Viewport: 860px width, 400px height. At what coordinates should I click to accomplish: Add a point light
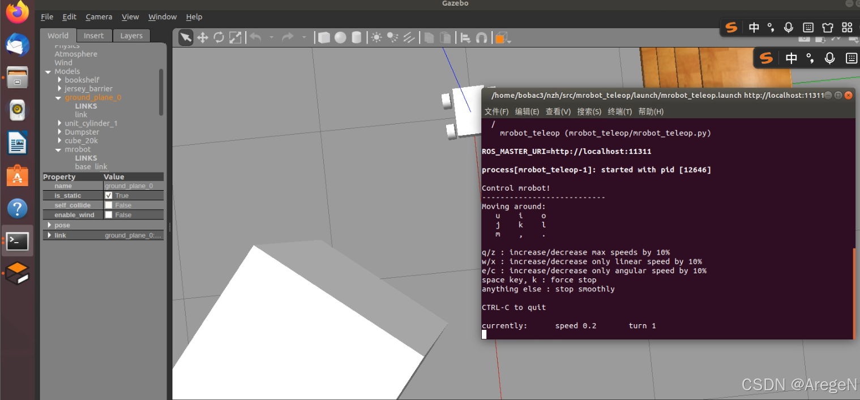point(376,38)
